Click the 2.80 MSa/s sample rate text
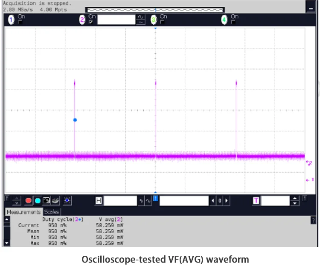Viewport: 320px width, 269px height. pyautogui.click(x=18, y=9)
